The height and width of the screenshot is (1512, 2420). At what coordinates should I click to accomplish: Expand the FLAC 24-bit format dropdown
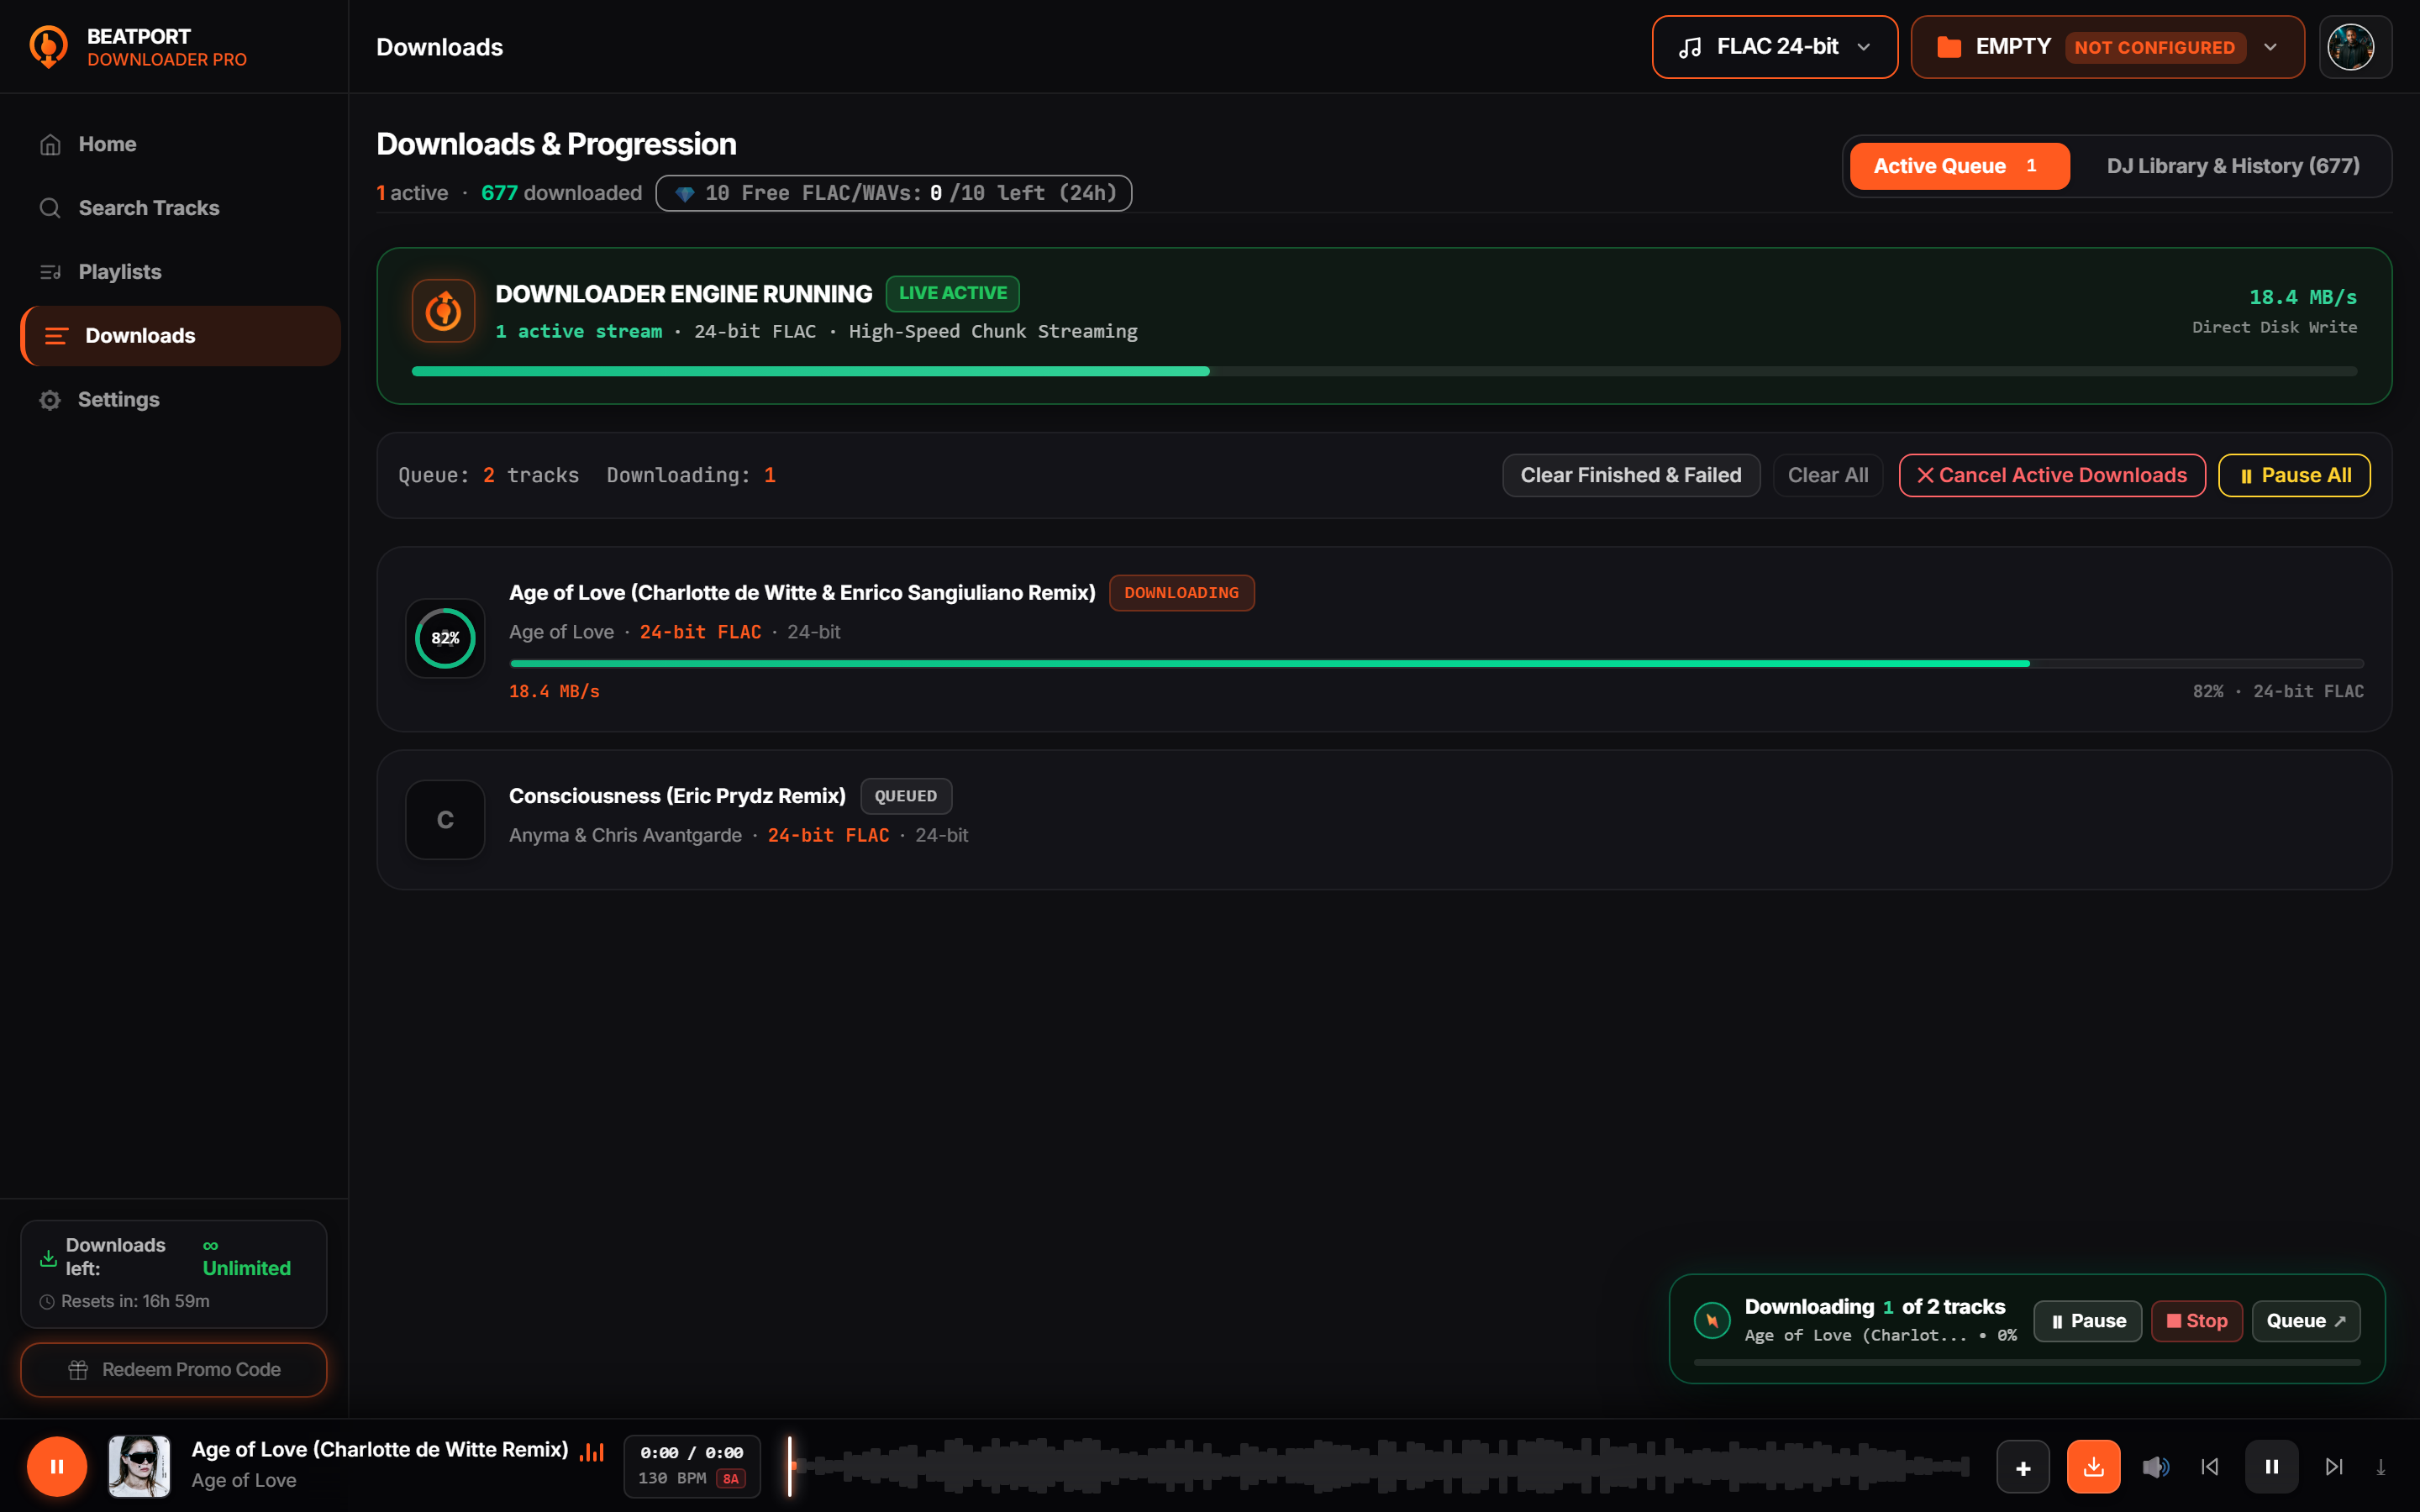(x=1774, y=47)
